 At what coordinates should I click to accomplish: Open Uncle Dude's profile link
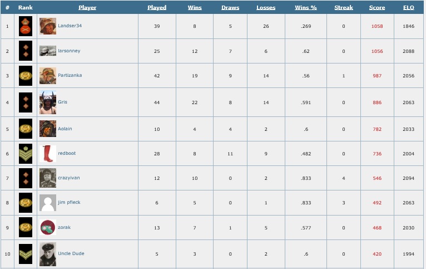[x=71, y=253]
